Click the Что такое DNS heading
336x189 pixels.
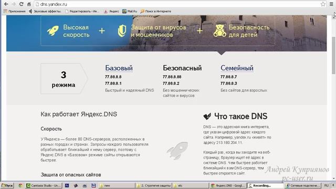click(x=241, y=117)
